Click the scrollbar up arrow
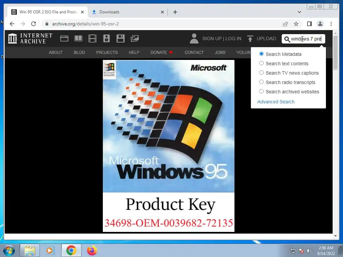This screenshot has height=257, width=343. click(x=335, y=33)
